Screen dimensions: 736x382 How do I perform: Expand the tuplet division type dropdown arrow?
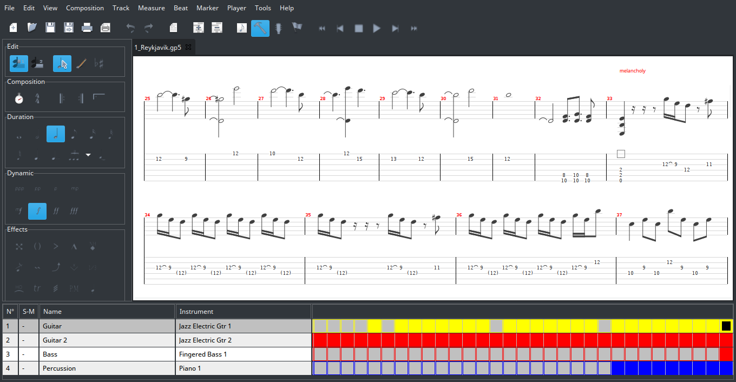point(88,155)
